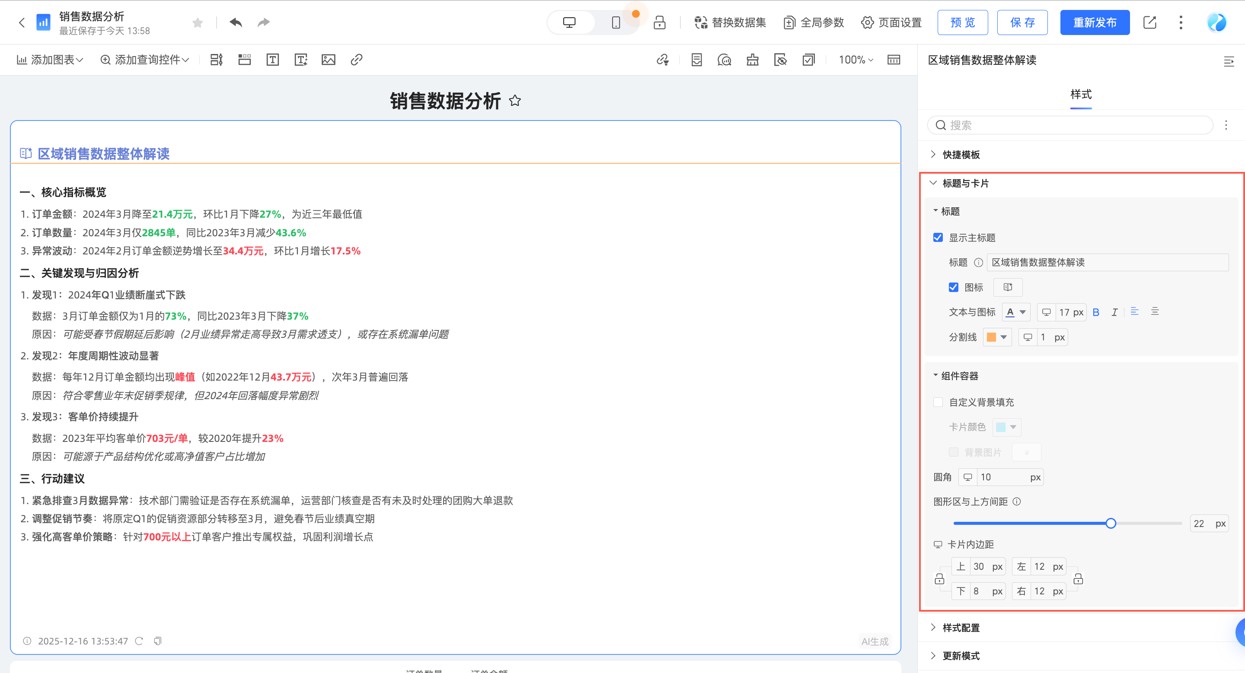This screenshot has height=673, width=1245.
Task: Add a text box from toolbar
Action: pos(273,60)
